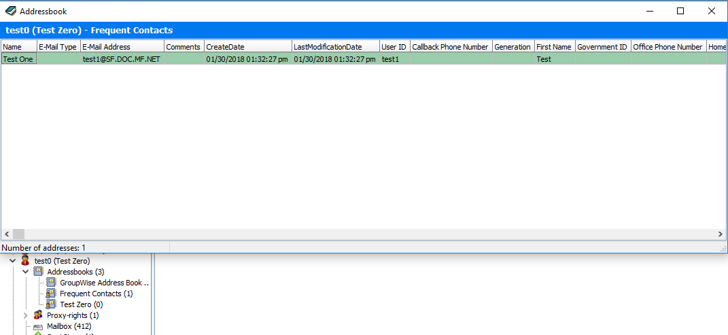The width and height of the screenshot is (728, 335).
Task: Expand the Proxy-rights tree node
Action: tap(26, 315)
